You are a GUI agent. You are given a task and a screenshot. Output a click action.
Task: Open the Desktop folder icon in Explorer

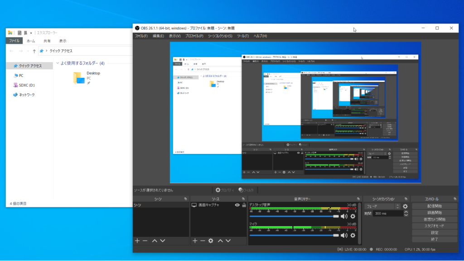[x=79, y=78]
